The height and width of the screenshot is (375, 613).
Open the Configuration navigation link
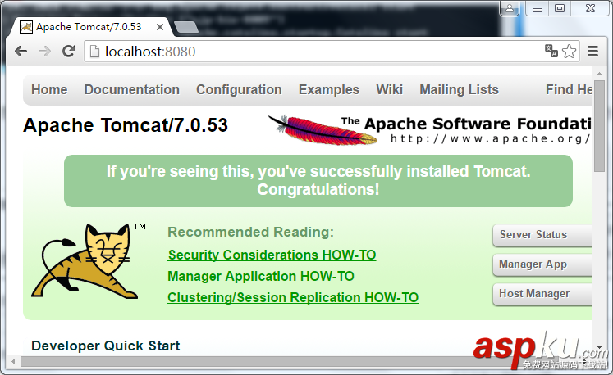[x=239, y=90]
